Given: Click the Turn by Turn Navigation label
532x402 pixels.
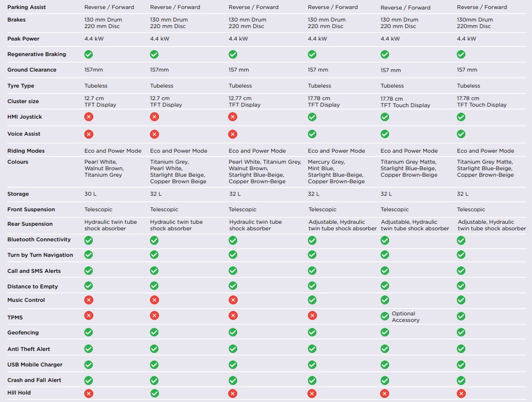Looking at the screenshot, I should tap(40, 255).
